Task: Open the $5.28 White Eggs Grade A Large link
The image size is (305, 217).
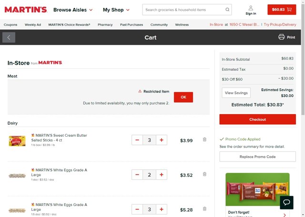Action: coord(59,207)
